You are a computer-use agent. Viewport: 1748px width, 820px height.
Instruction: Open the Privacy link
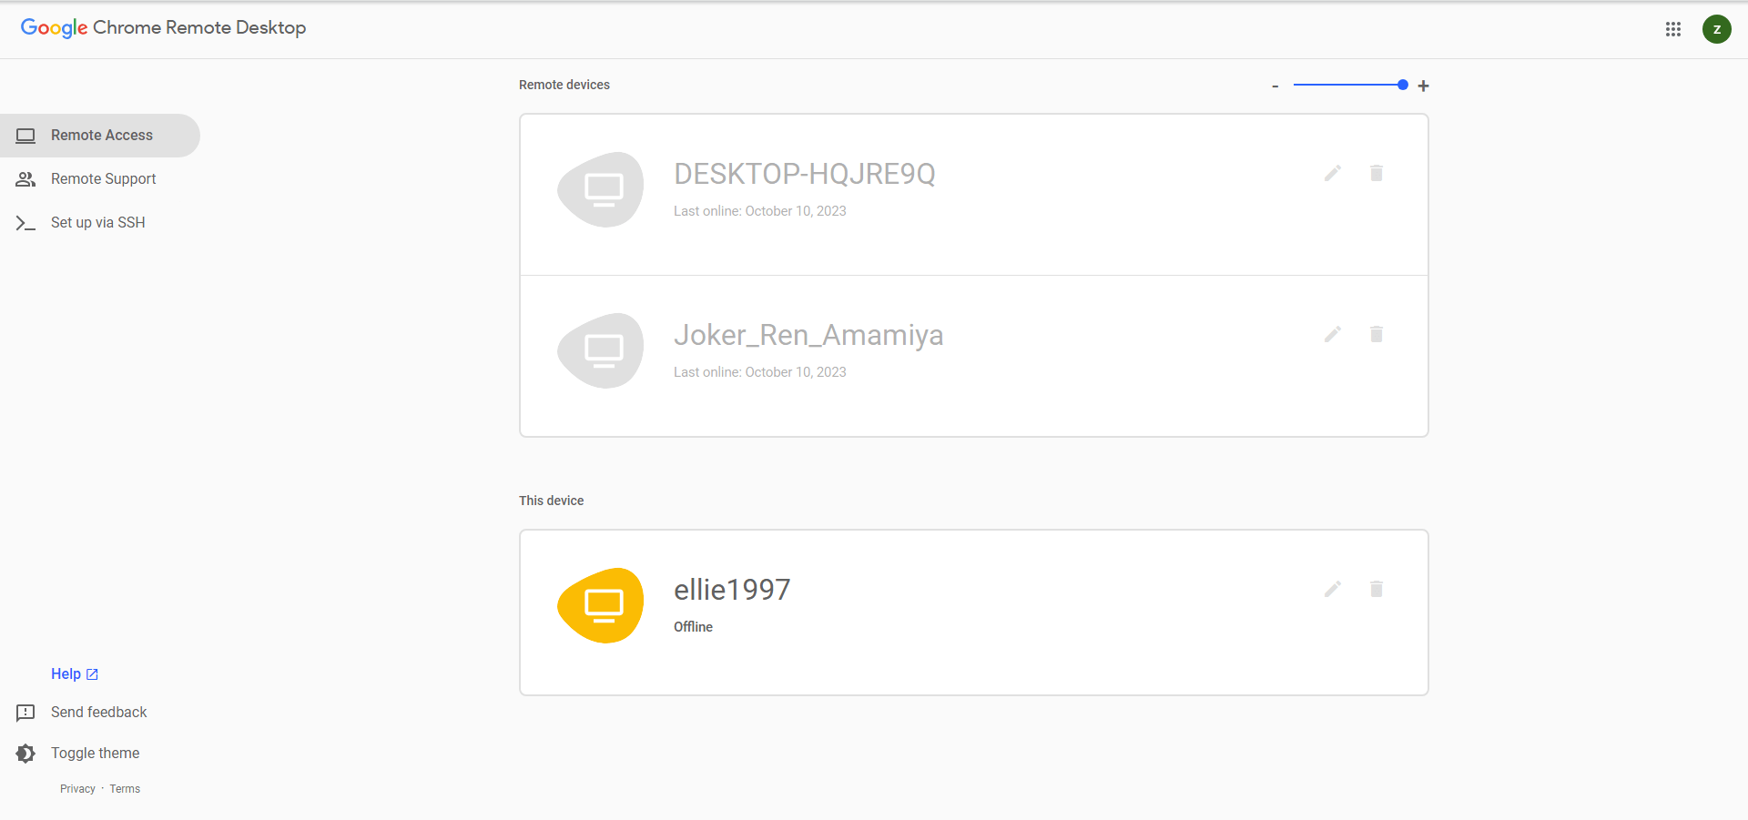pyautogui.click(x=77, y=789)
